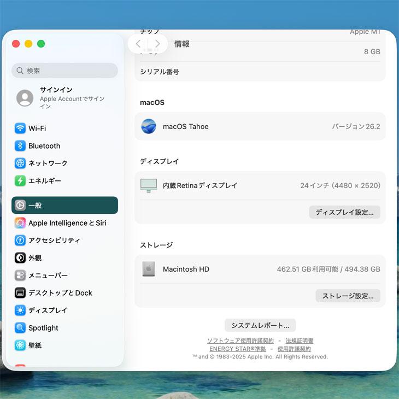The width and height of the screenshot is (399, 399).
Task: Go forward with the right chevron
Action: (x=157, y=44)
